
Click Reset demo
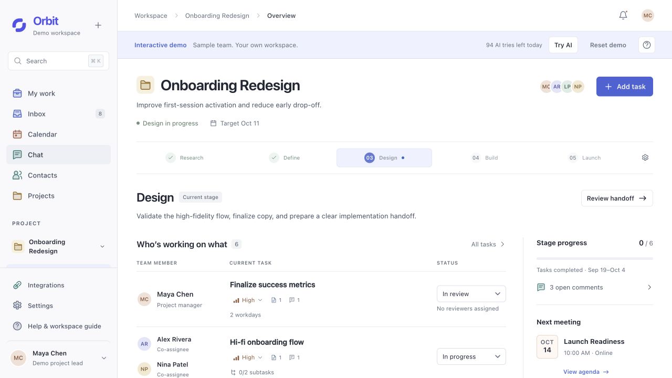608,45
